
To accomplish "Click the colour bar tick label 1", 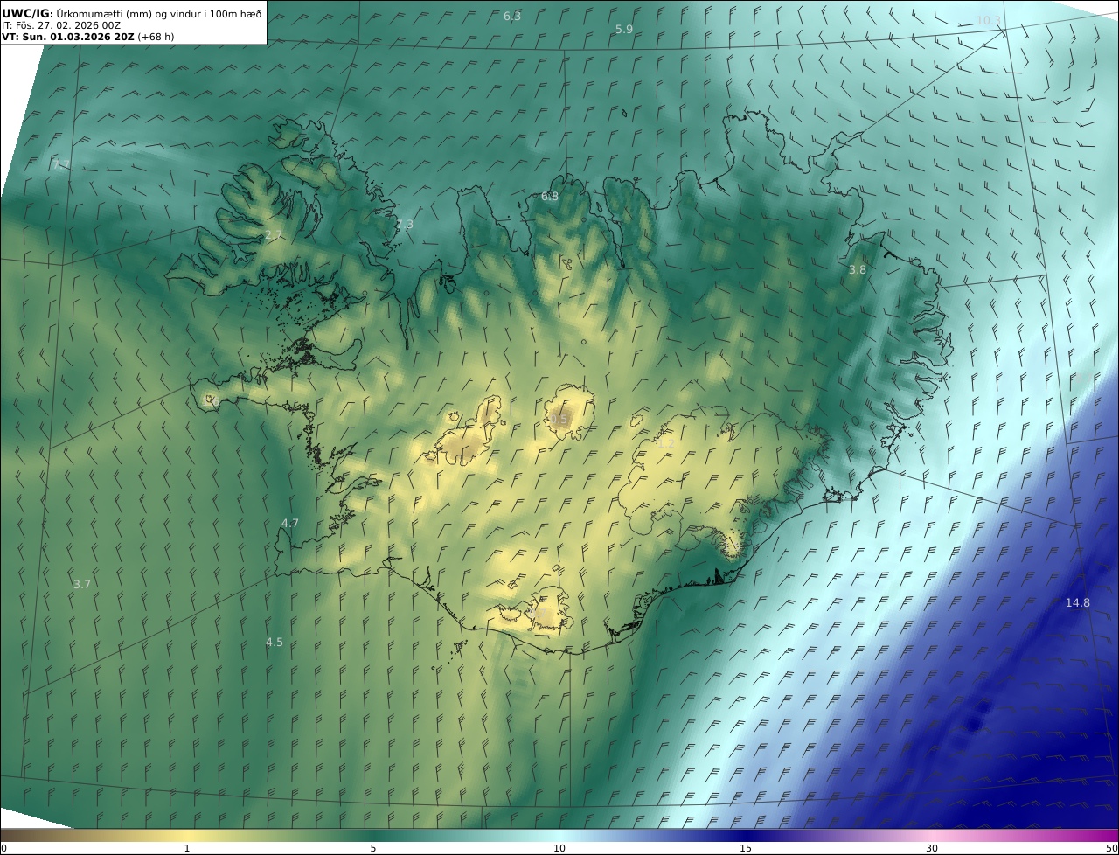I will point(187,848).
